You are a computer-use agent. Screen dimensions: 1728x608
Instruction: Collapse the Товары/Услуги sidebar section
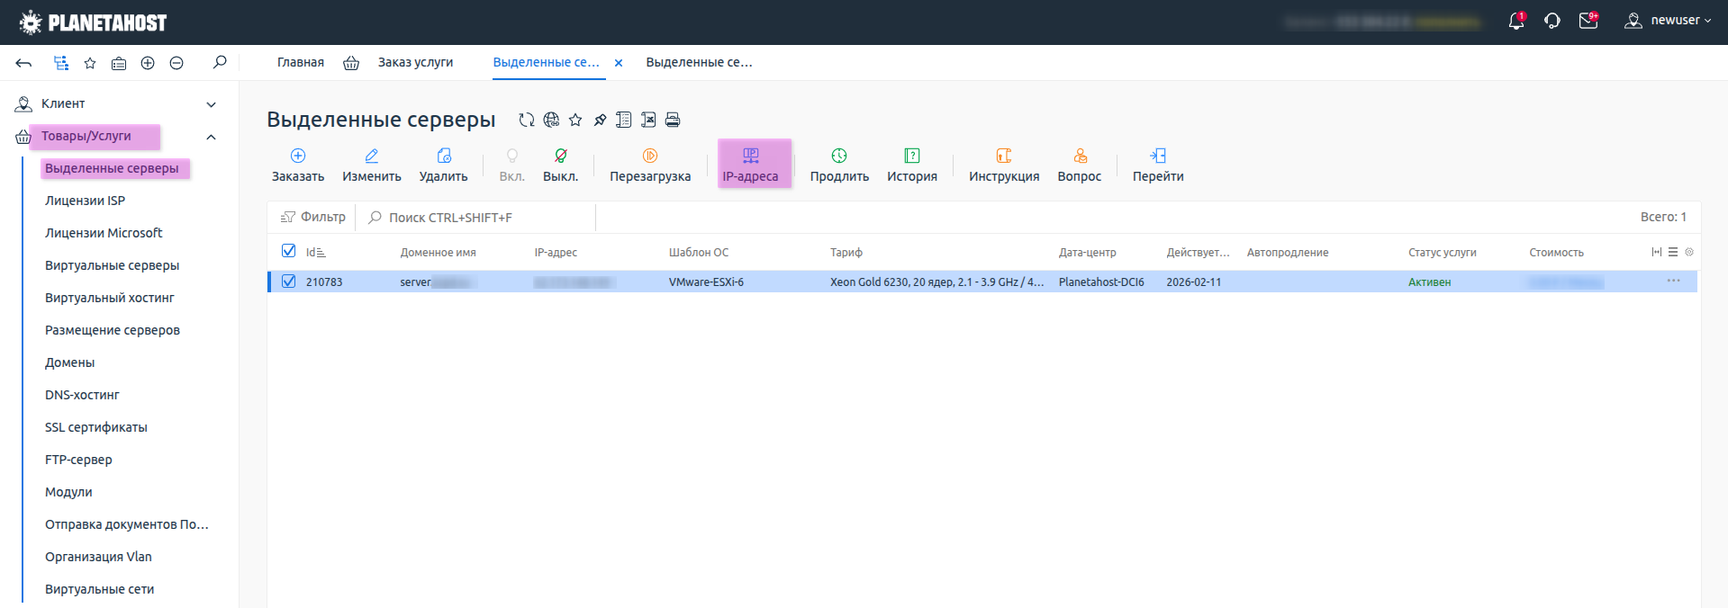(211, 137)
